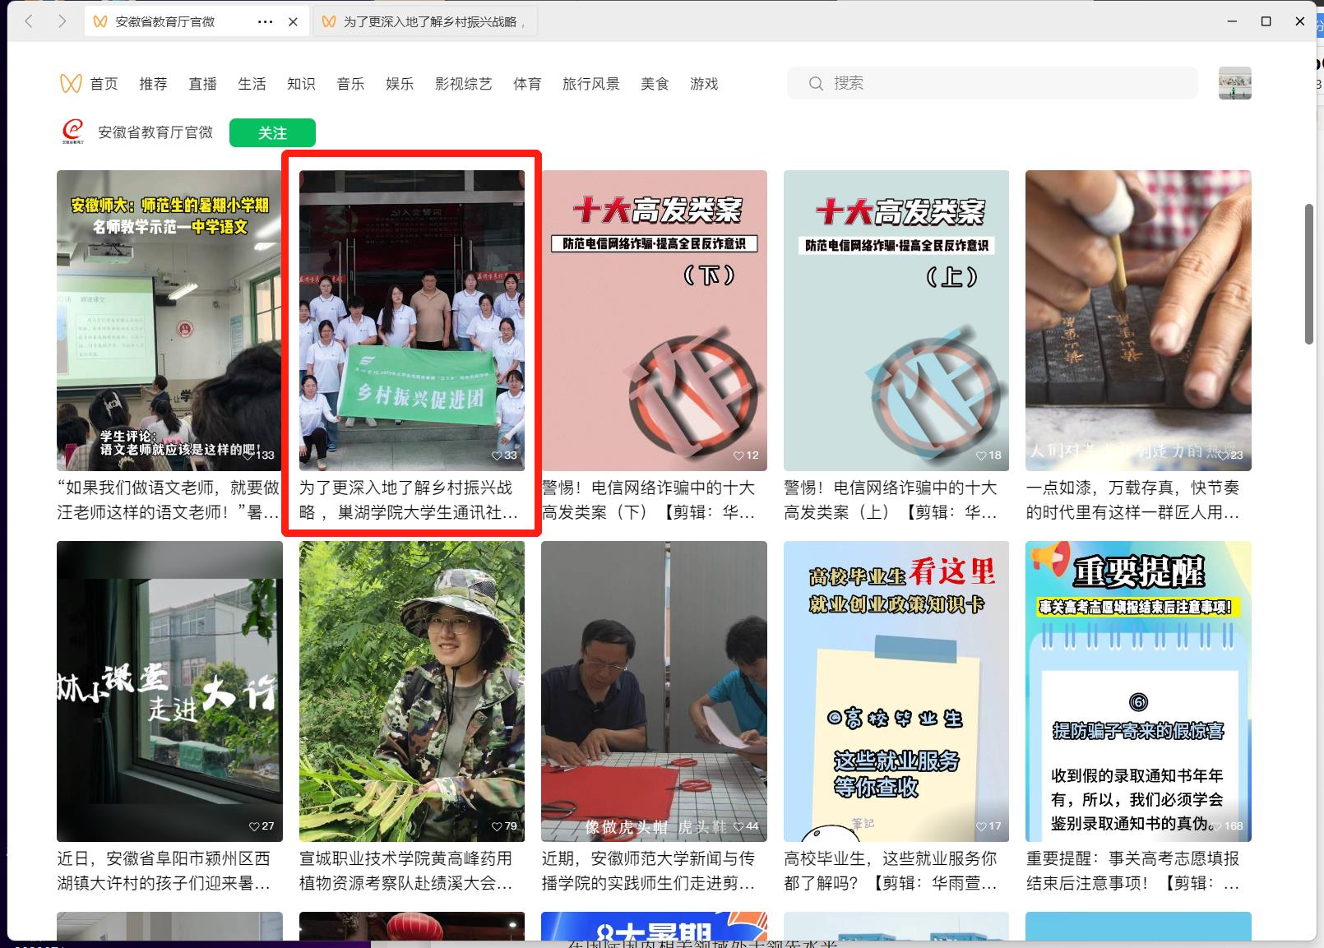Open the 十大高发类案（下）video thumbnail
The height and width of the screenshot is (948, 1324).
point(654,320)
